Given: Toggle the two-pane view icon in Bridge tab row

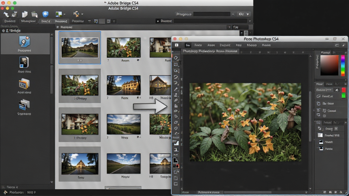Looking at the screenshot, I should pos(96,21).
